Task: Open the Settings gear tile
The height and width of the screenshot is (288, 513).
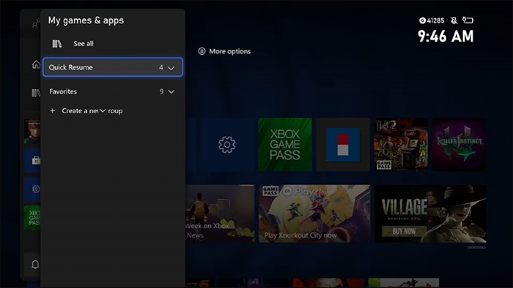Action: [x=227, y=144]
